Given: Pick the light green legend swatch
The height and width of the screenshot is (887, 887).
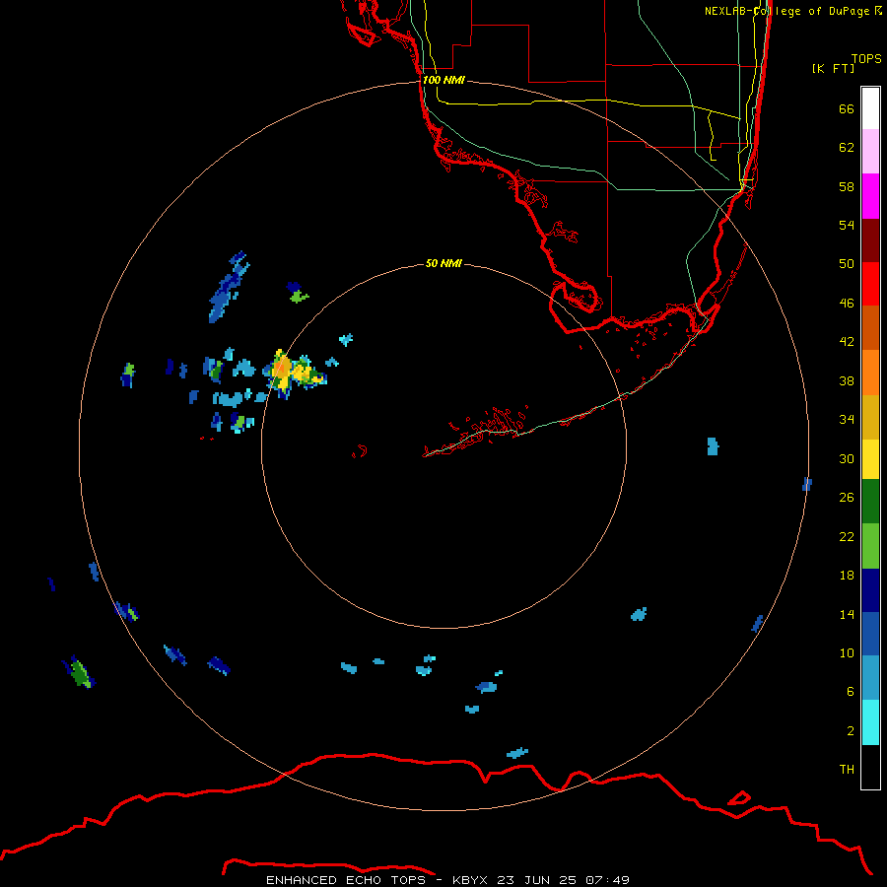Looking at the screenshot, I should coord(870,546).
